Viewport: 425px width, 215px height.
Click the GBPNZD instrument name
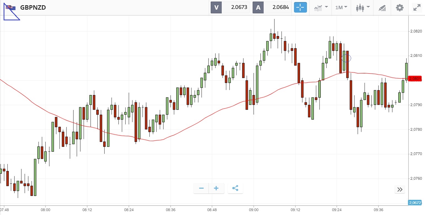[33, 7]
